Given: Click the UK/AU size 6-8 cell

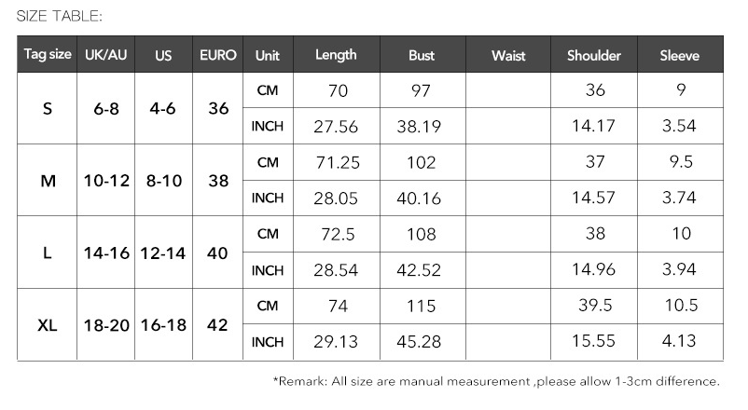Looking at the screenshot, I should click(105, 108).
